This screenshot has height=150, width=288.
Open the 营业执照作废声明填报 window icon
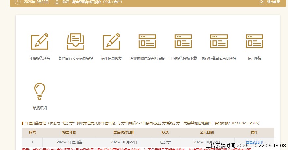tap(147, 42)
